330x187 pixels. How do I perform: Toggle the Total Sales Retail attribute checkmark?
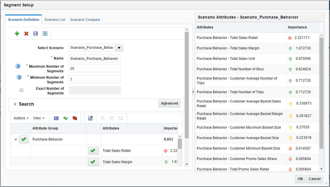pos(93,151)
